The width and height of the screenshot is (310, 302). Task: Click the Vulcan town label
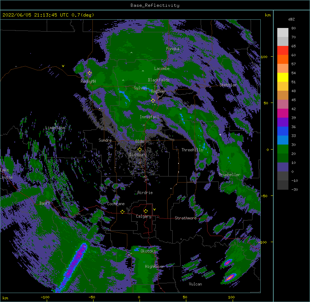point(195,284)
